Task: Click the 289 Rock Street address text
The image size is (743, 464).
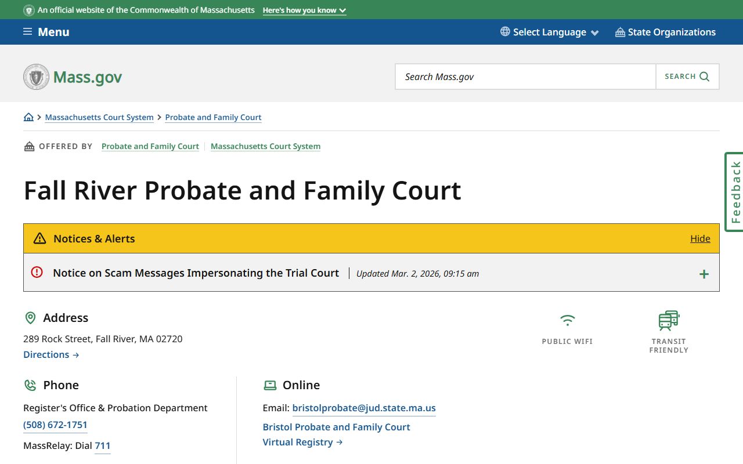Action: coord(103,339)
